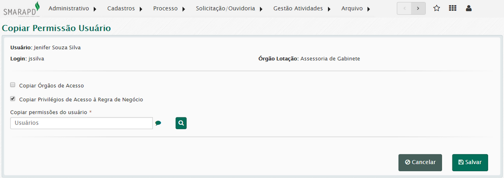Click the Copiar Privilégios de Acesso label
The width and height of the screenshot is (504, 178).
click(81, 100)
